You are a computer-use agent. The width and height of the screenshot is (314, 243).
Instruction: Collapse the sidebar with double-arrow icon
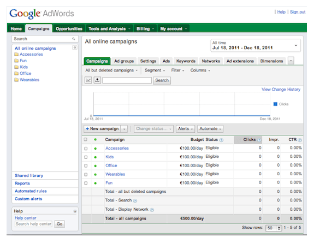(75, 48)
